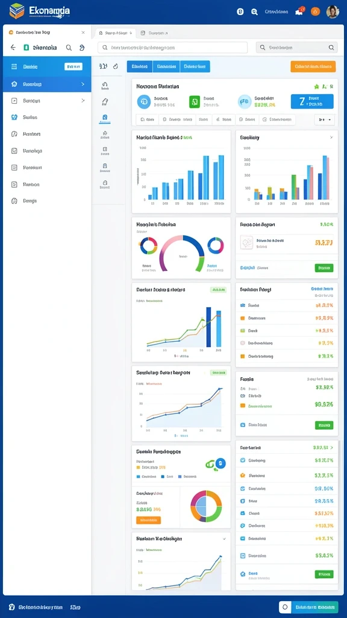Open the small dropdown right of the filter chips
Viewport: 347px width, 618px height.
pos(325,119)
